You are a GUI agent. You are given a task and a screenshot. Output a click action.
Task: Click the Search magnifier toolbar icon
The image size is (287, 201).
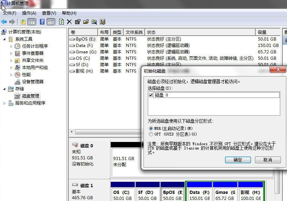pyautogui.click(x=94, y=22)
